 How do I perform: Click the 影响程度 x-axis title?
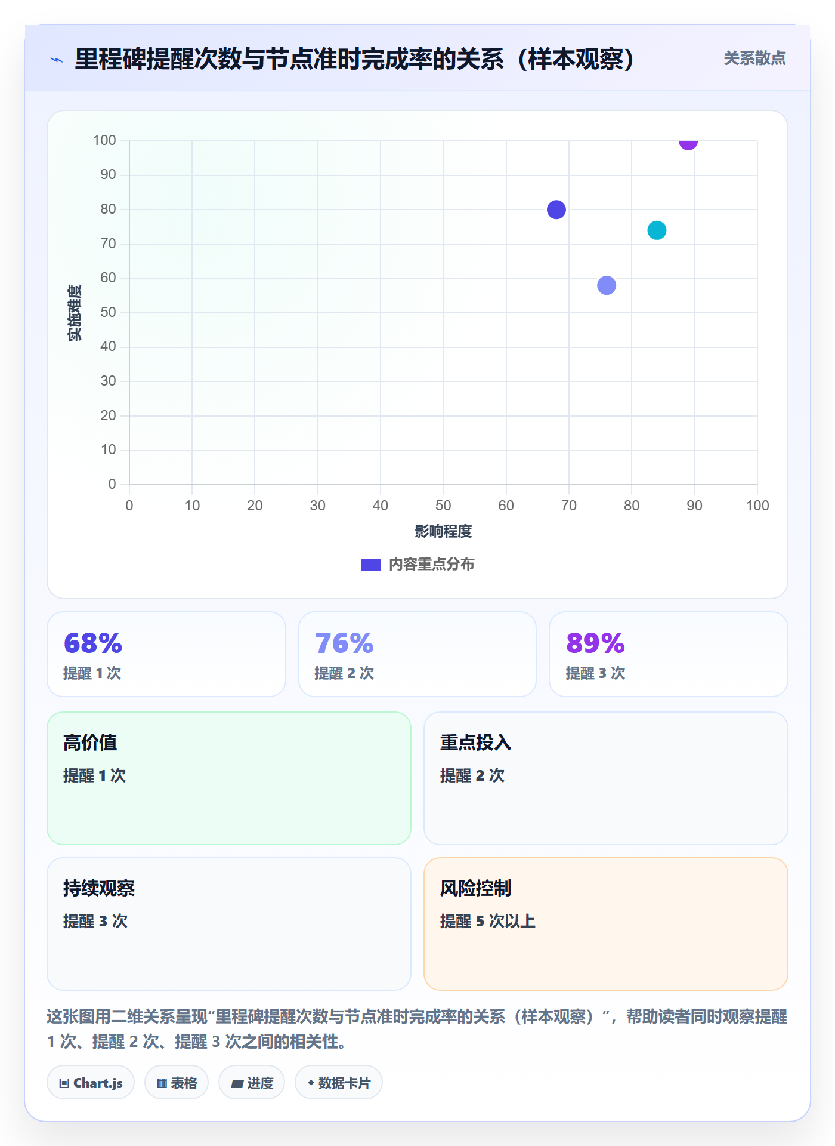tap(443, 531)
